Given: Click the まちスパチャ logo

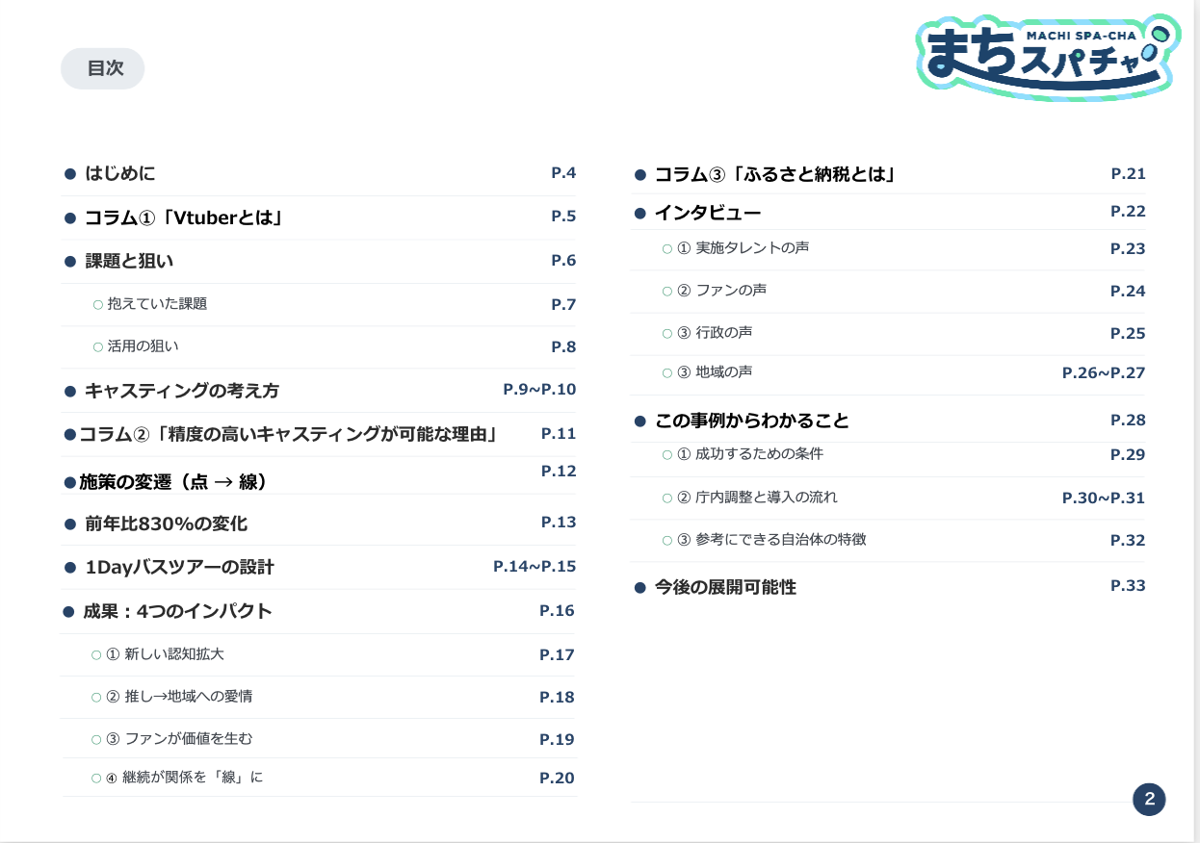Looking at the screenshot, I should click(x=1048, y=58).
